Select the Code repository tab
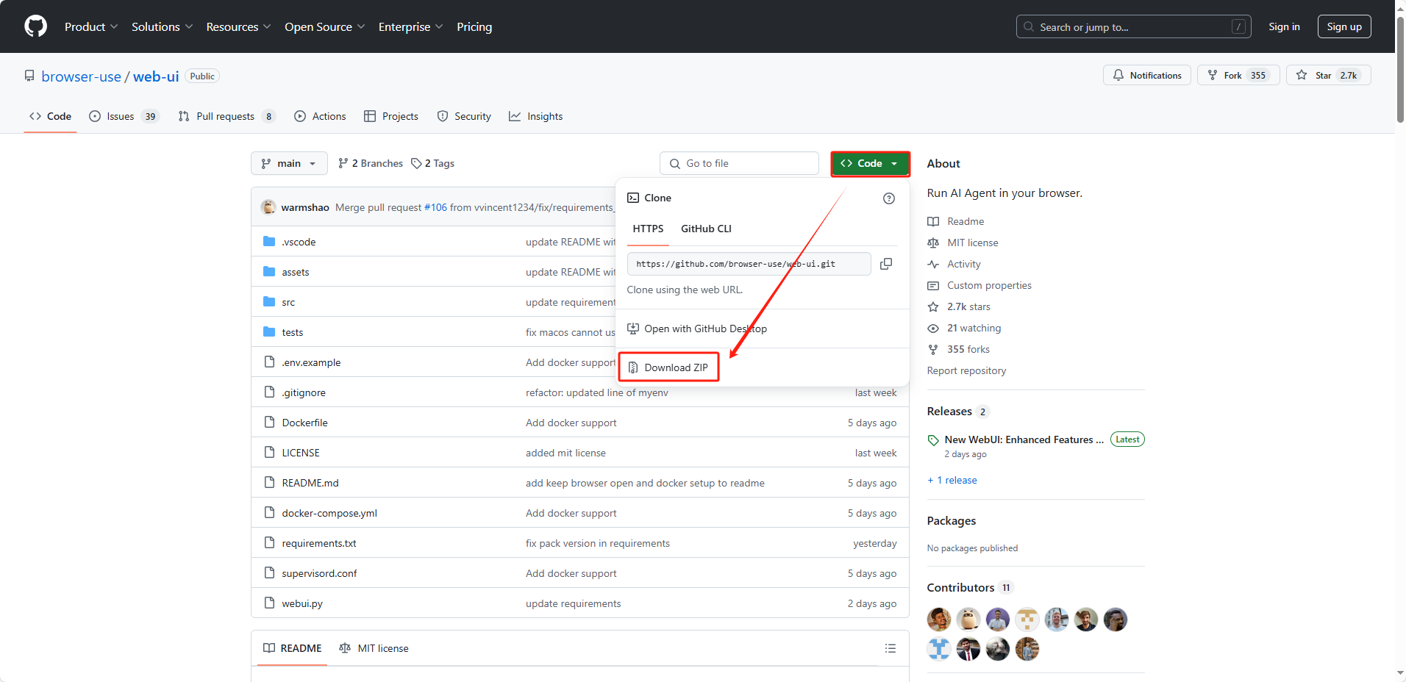The image size is (1406, 682). point(50,116)
